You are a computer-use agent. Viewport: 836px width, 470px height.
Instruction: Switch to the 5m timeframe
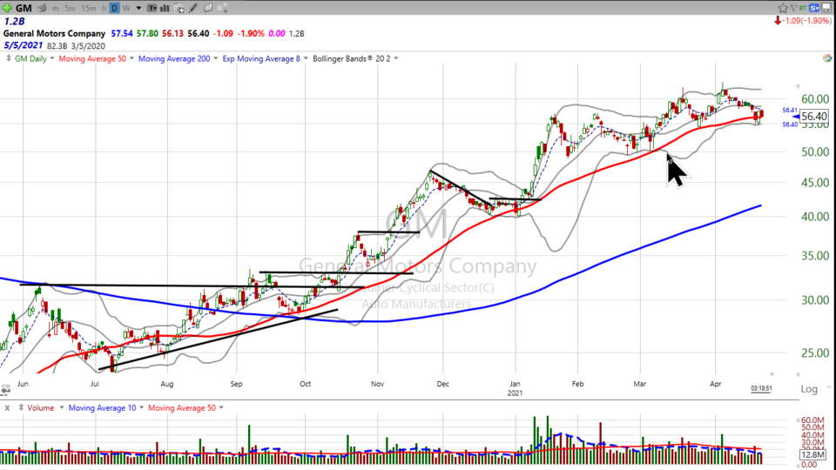point(70,8)
